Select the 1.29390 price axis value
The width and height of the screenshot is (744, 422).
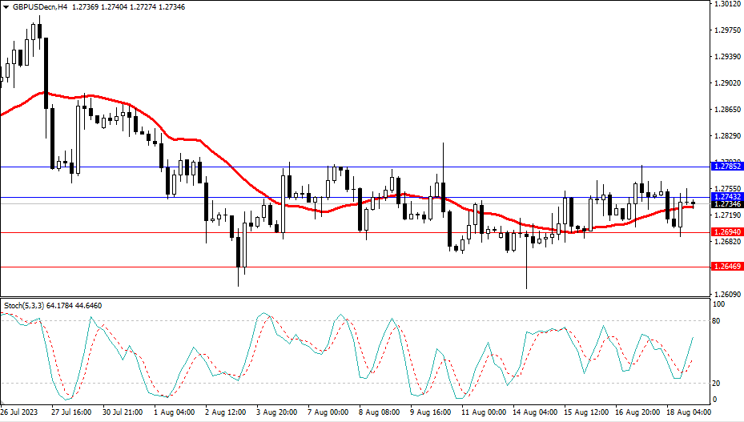726,57
